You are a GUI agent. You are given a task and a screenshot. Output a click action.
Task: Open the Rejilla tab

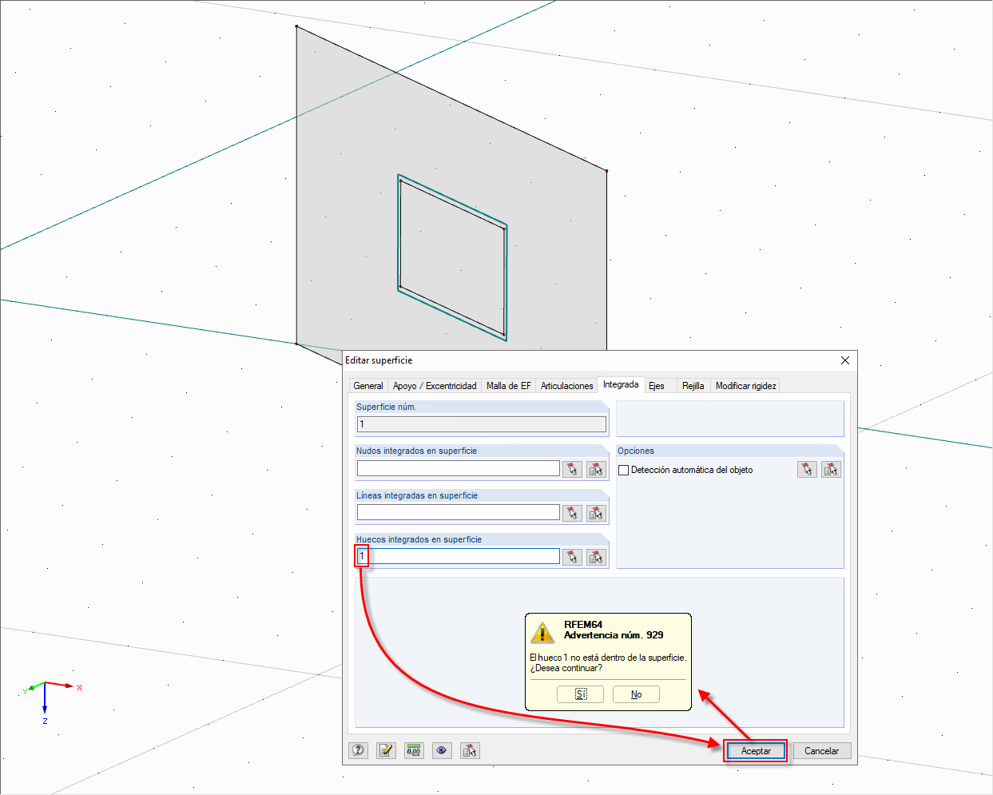point(693,386)
